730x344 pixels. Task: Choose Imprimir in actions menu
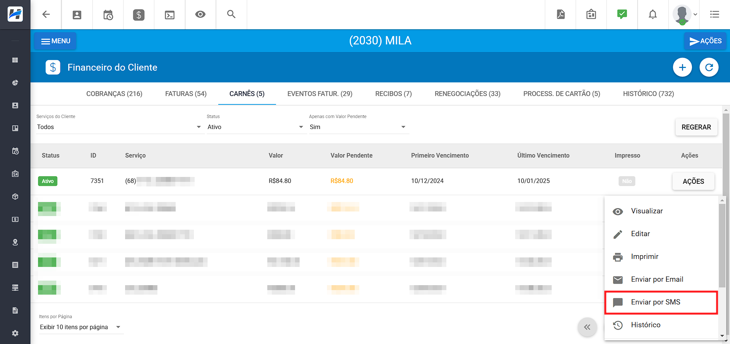[661, 257]
